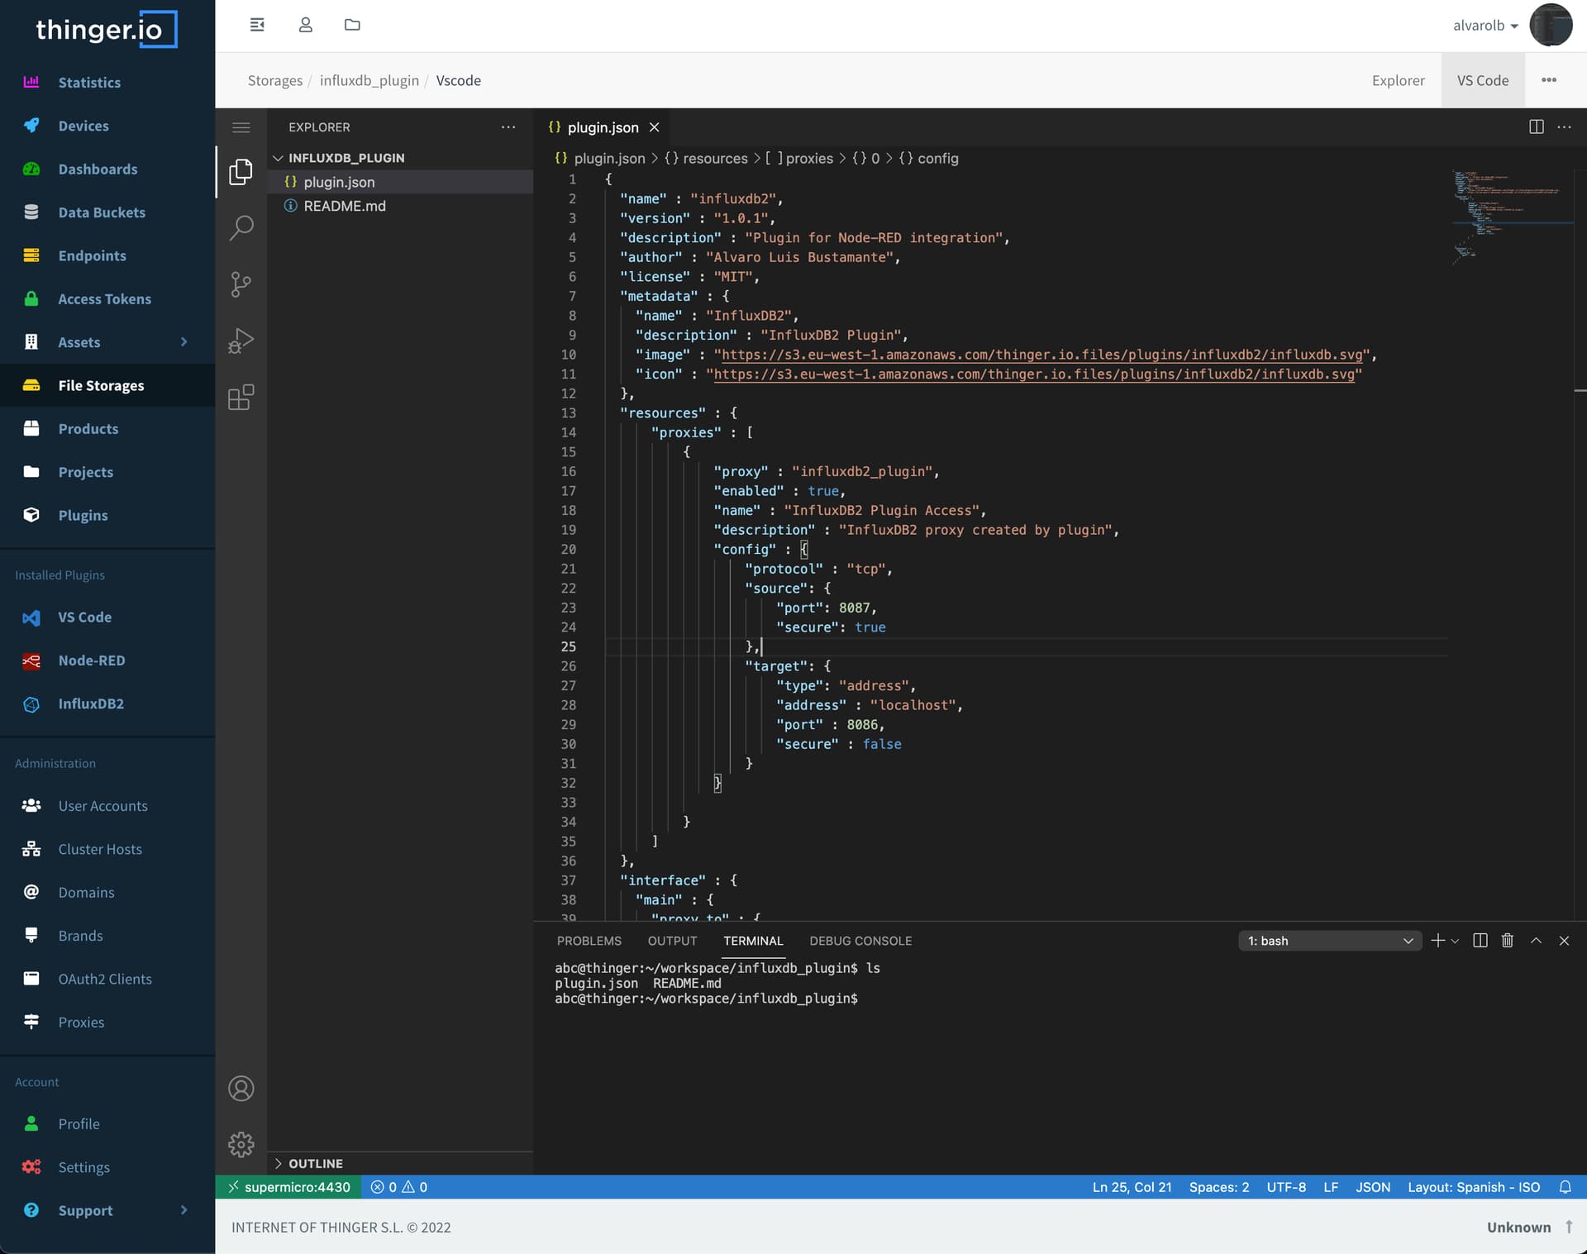The width and height of the screenshot is (1587, 1254).
Task: Open the Search view in the activity bar
Action: (x=241, y=227)
